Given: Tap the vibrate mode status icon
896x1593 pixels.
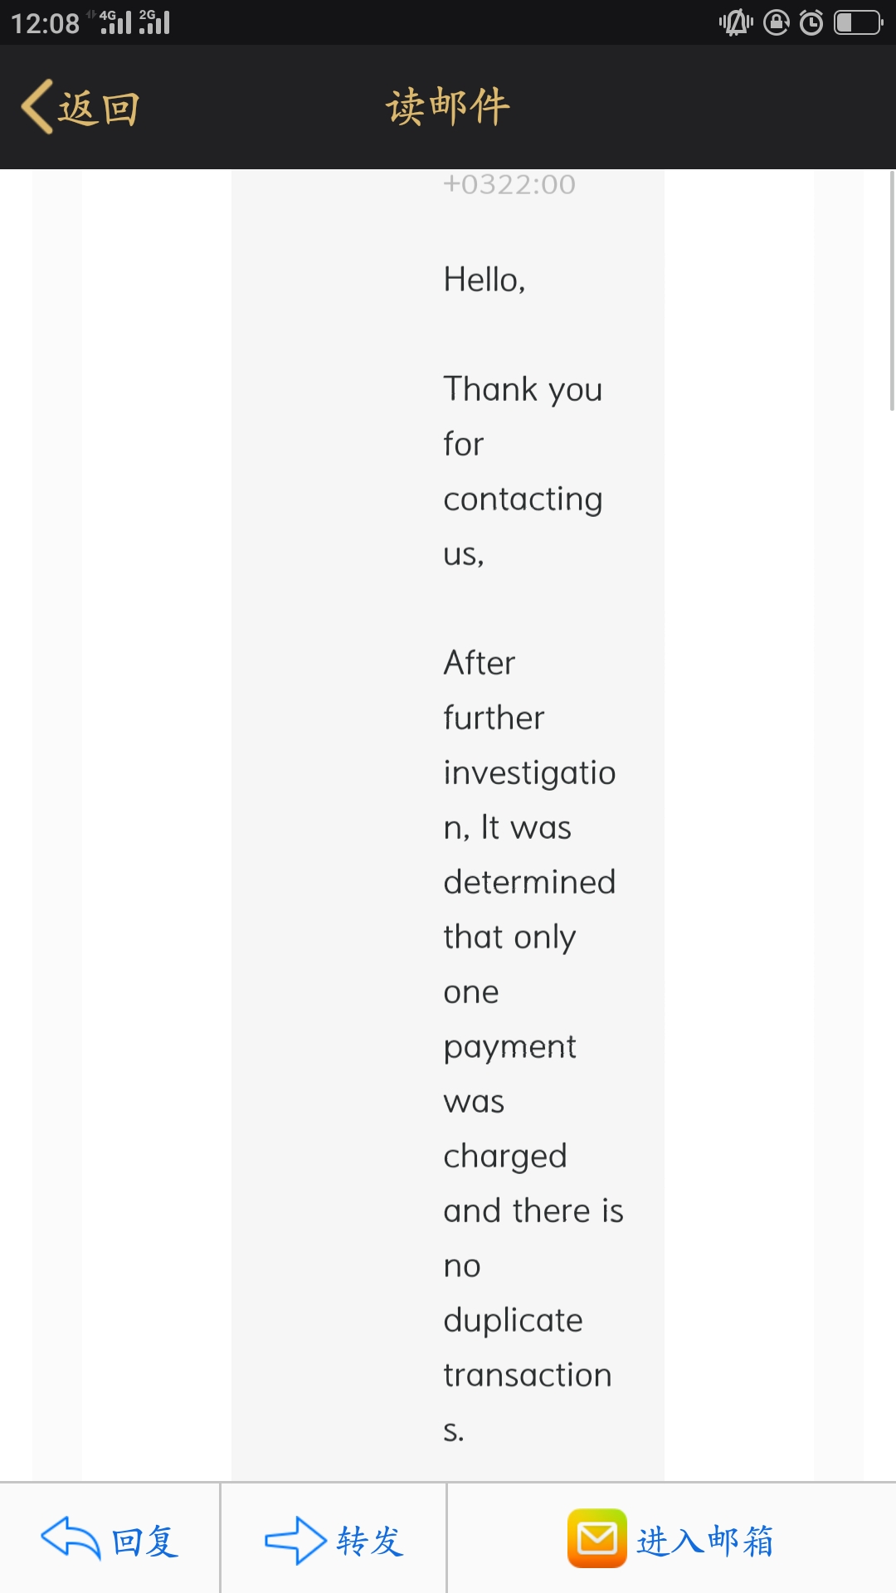Looking at the screenshot, I should [x=736, y=22].
